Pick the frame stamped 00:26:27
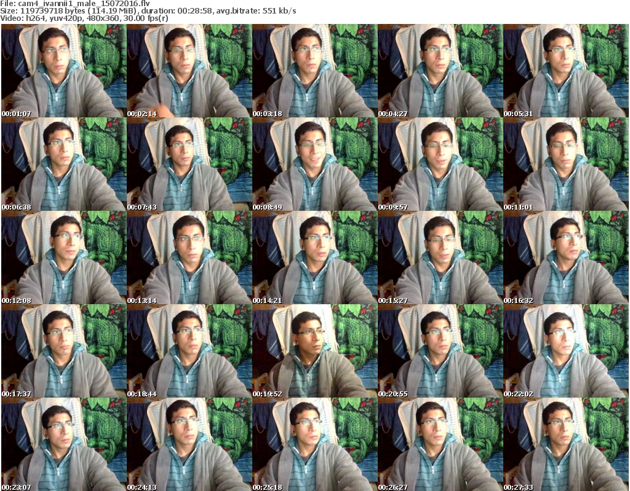 (440, 444)
